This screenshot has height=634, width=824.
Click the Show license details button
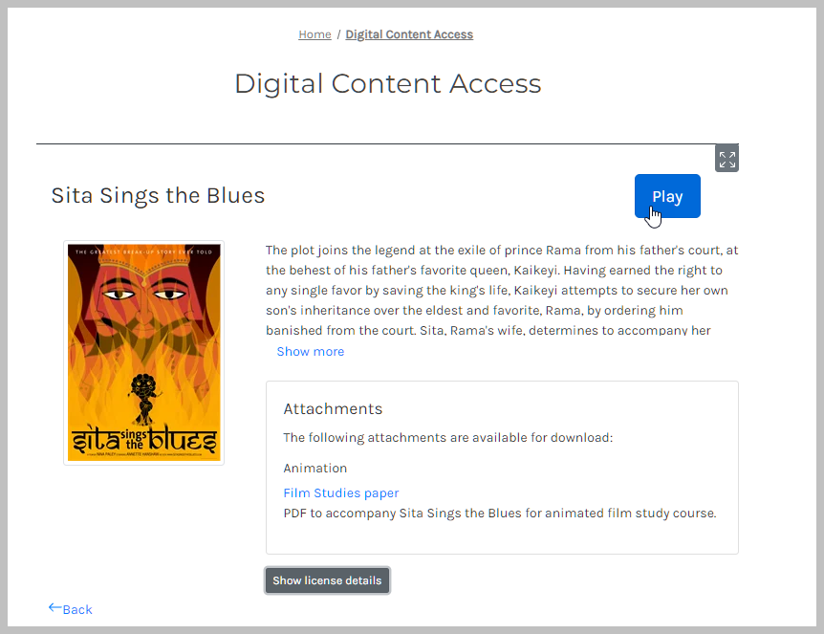pos(327,580)
